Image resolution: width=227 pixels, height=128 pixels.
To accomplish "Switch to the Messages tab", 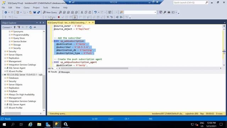I will point(64,72).
